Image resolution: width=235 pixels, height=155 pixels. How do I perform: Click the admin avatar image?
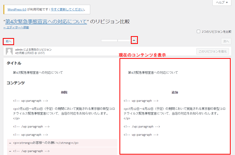(x=9, y=51)
